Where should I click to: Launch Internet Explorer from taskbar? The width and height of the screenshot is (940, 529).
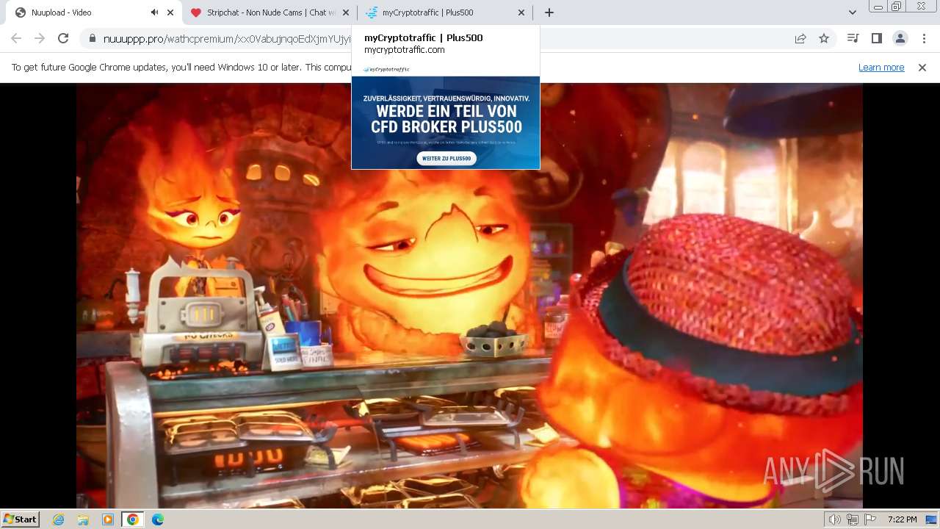click(x=59, y=519)
